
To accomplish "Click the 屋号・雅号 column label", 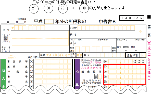I will [103, 40].
